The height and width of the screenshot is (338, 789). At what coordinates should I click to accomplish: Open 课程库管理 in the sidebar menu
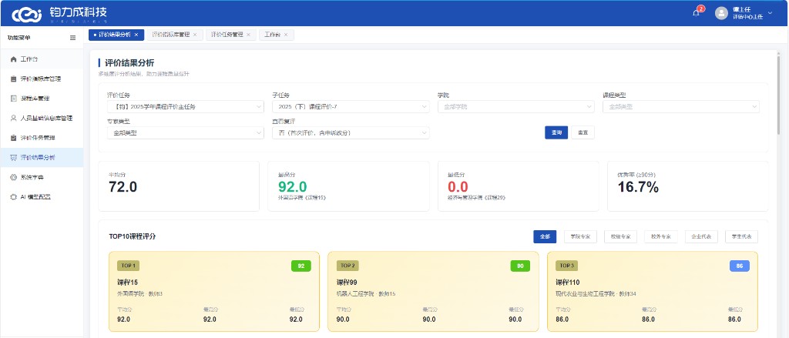click(x=42, y=99)
